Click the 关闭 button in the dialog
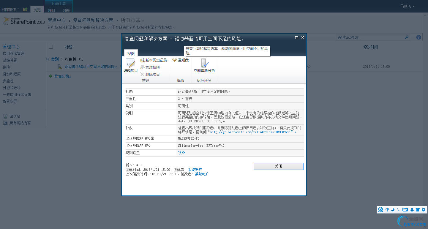428x229 pixels. click(279, 166)
